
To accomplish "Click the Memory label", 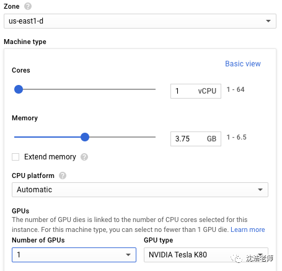I will coord(25,118).
